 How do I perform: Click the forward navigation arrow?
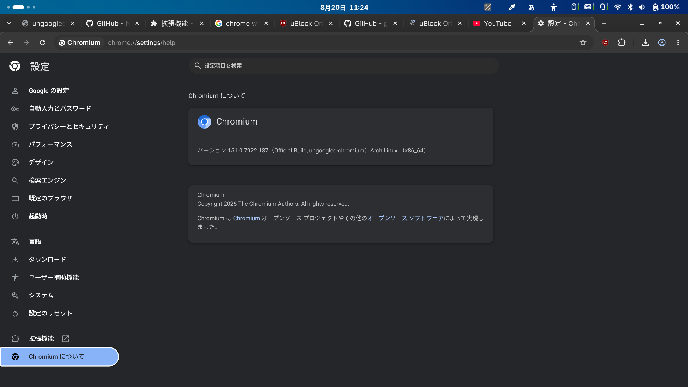point(26,42)
